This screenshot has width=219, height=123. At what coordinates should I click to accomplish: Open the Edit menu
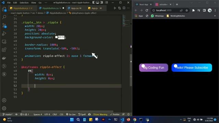15,3
